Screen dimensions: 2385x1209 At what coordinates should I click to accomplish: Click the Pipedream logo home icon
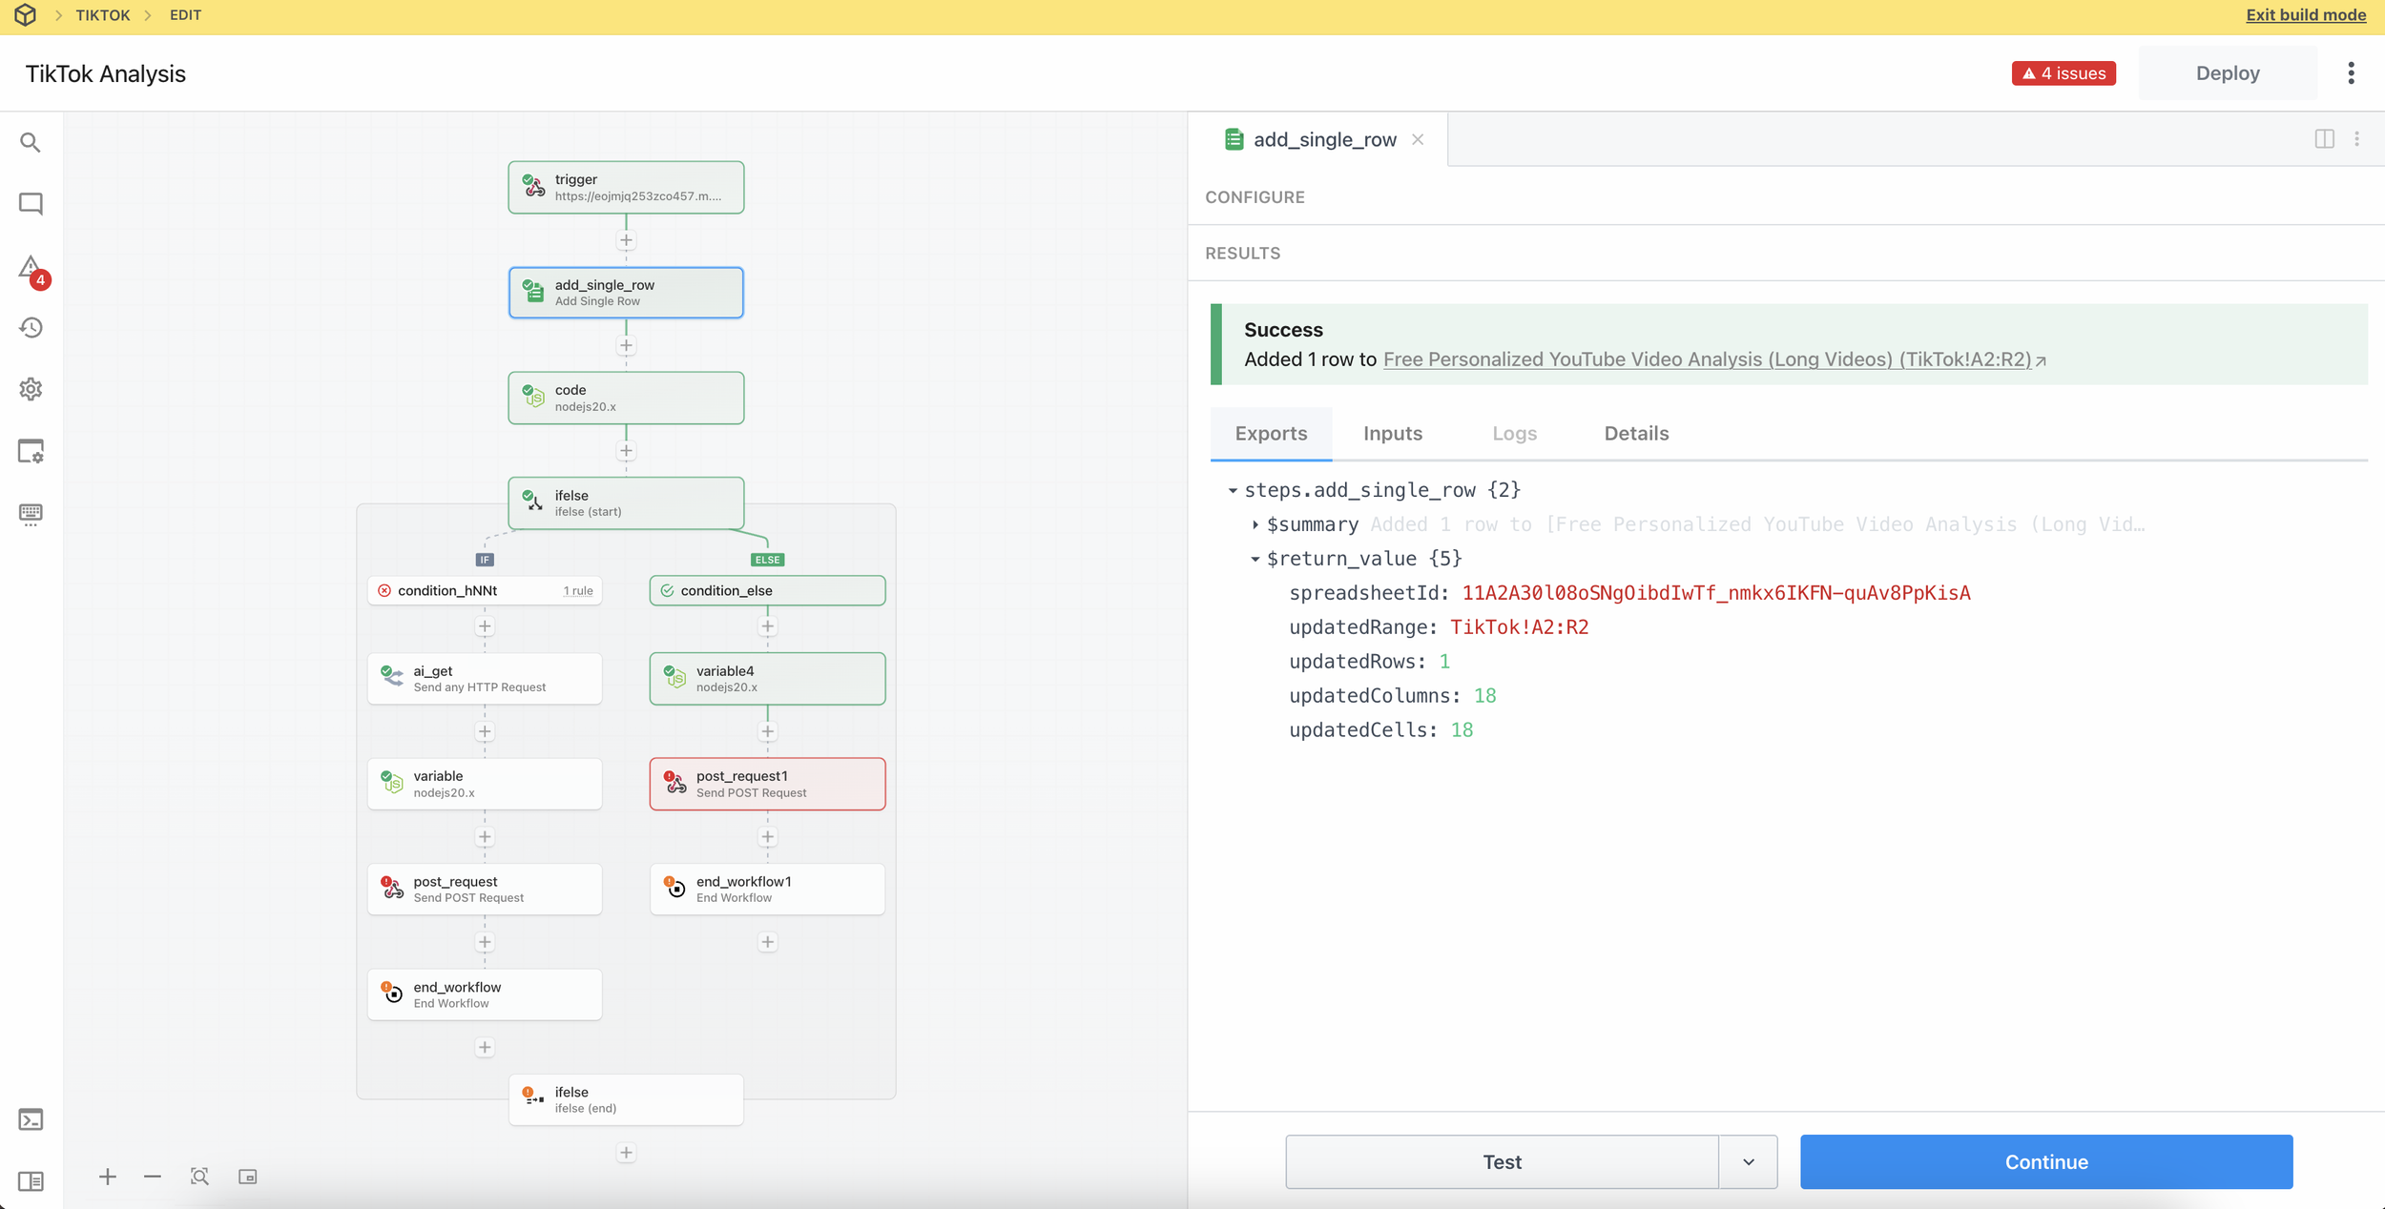click(x=26, y=15)
